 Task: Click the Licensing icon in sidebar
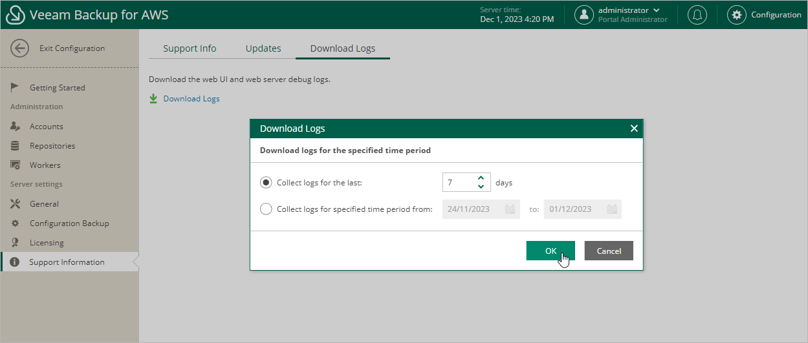(x=16, y=243)
